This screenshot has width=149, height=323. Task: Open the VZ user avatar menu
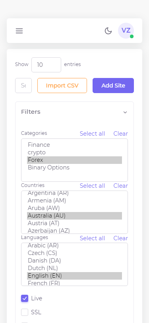[x=126, y=31]
